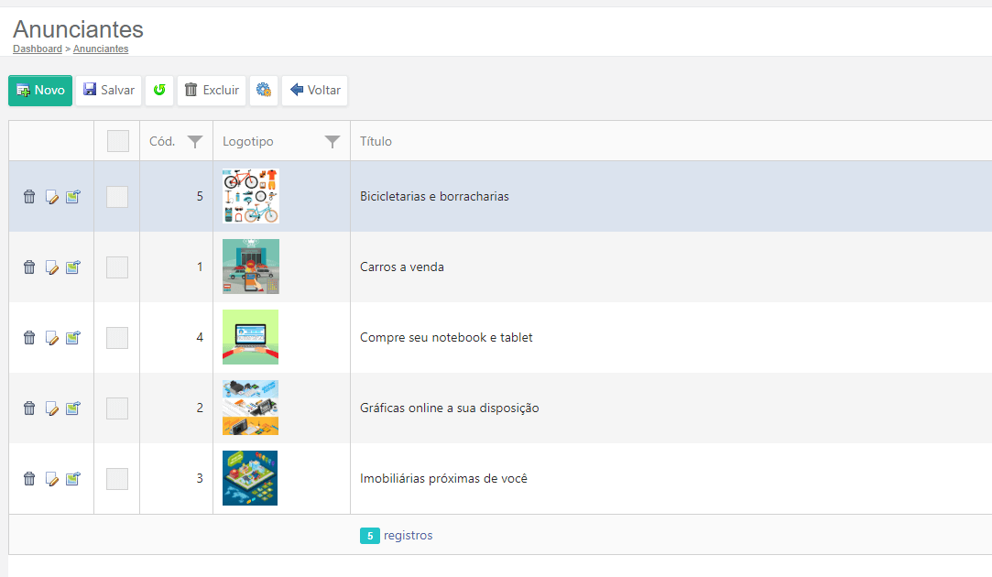Select the checkbox for Carros a venda
This screenshot has width=992, height=577.
click(117, 267)
